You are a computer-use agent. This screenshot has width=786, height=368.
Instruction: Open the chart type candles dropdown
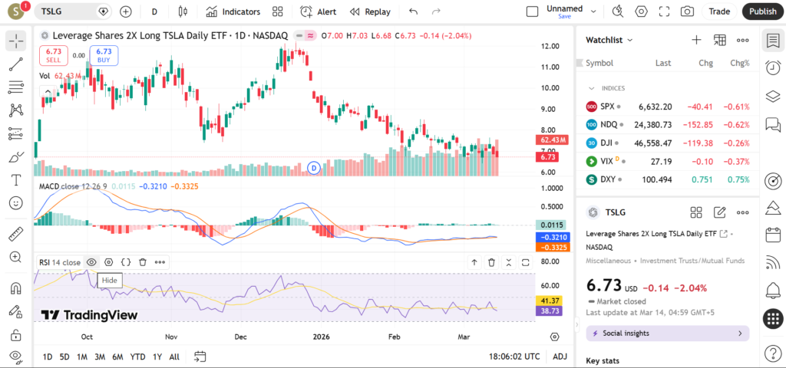(x=182, y=11)
